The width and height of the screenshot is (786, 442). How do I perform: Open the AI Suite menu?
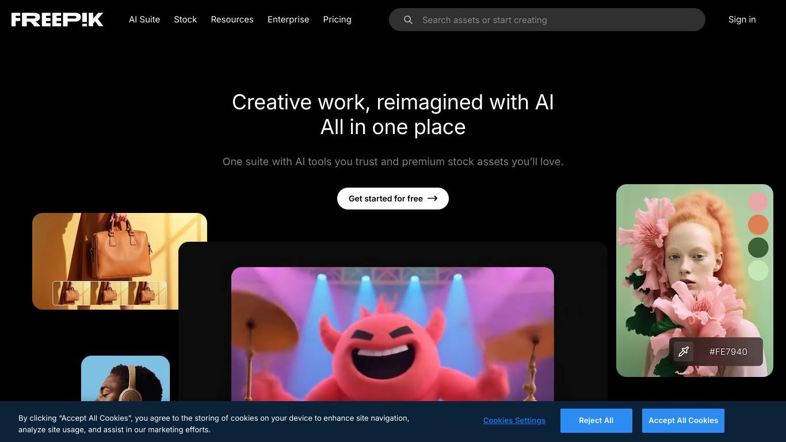(144, 20)
